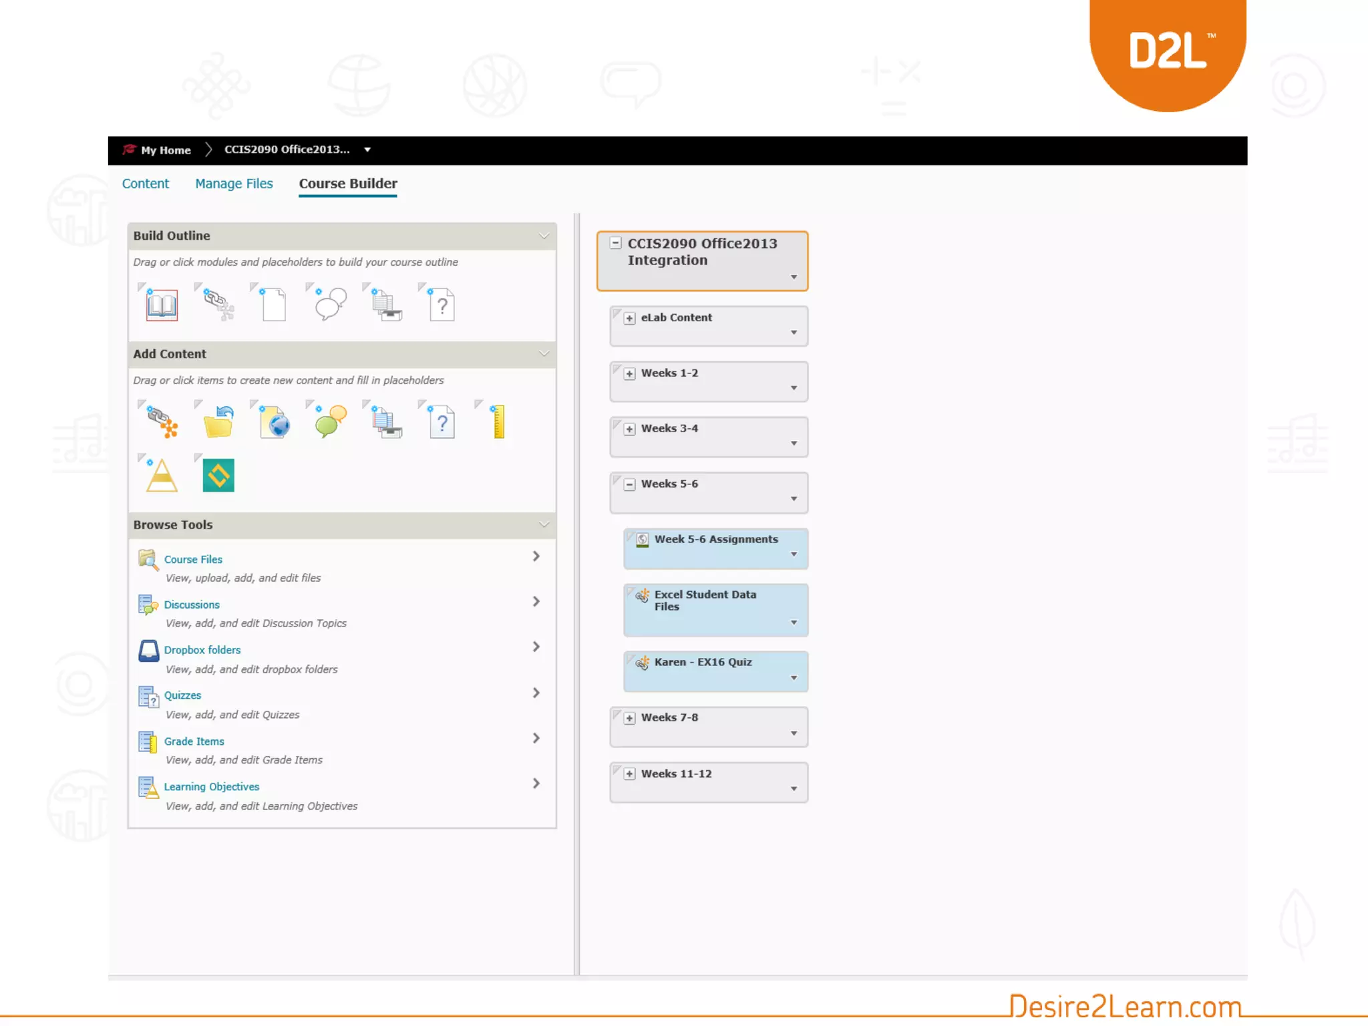Expand the eLab Content module
Image resolution: width=1368 pixels, height=1026 pixels.
629,319
